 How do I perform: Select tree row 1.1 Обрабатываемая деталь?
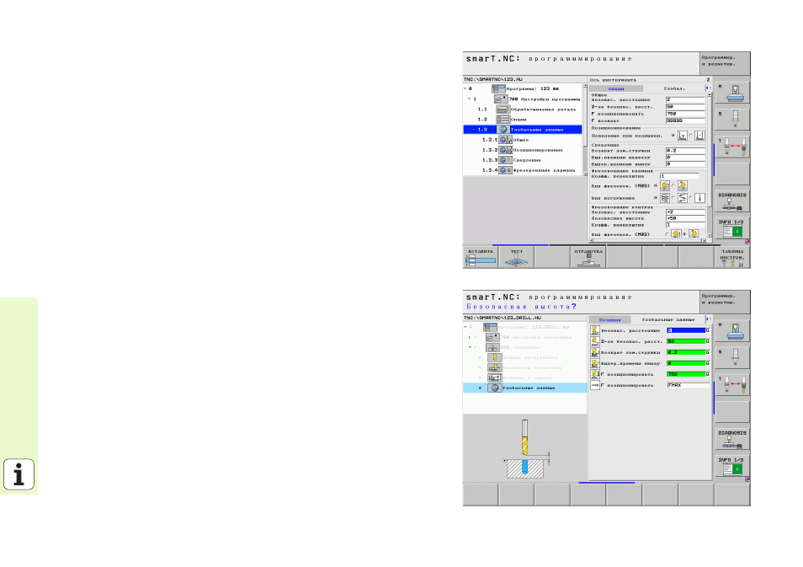point(523,110)
